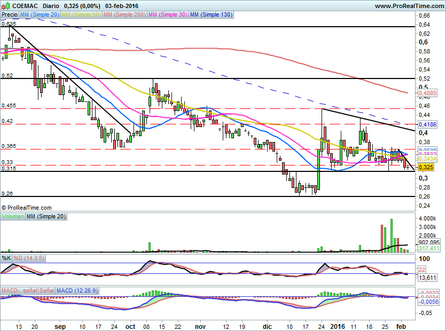Open the MM (Simple 30) indicator settings
Viewport: 446px width, 331px height.
pos(168,15)
